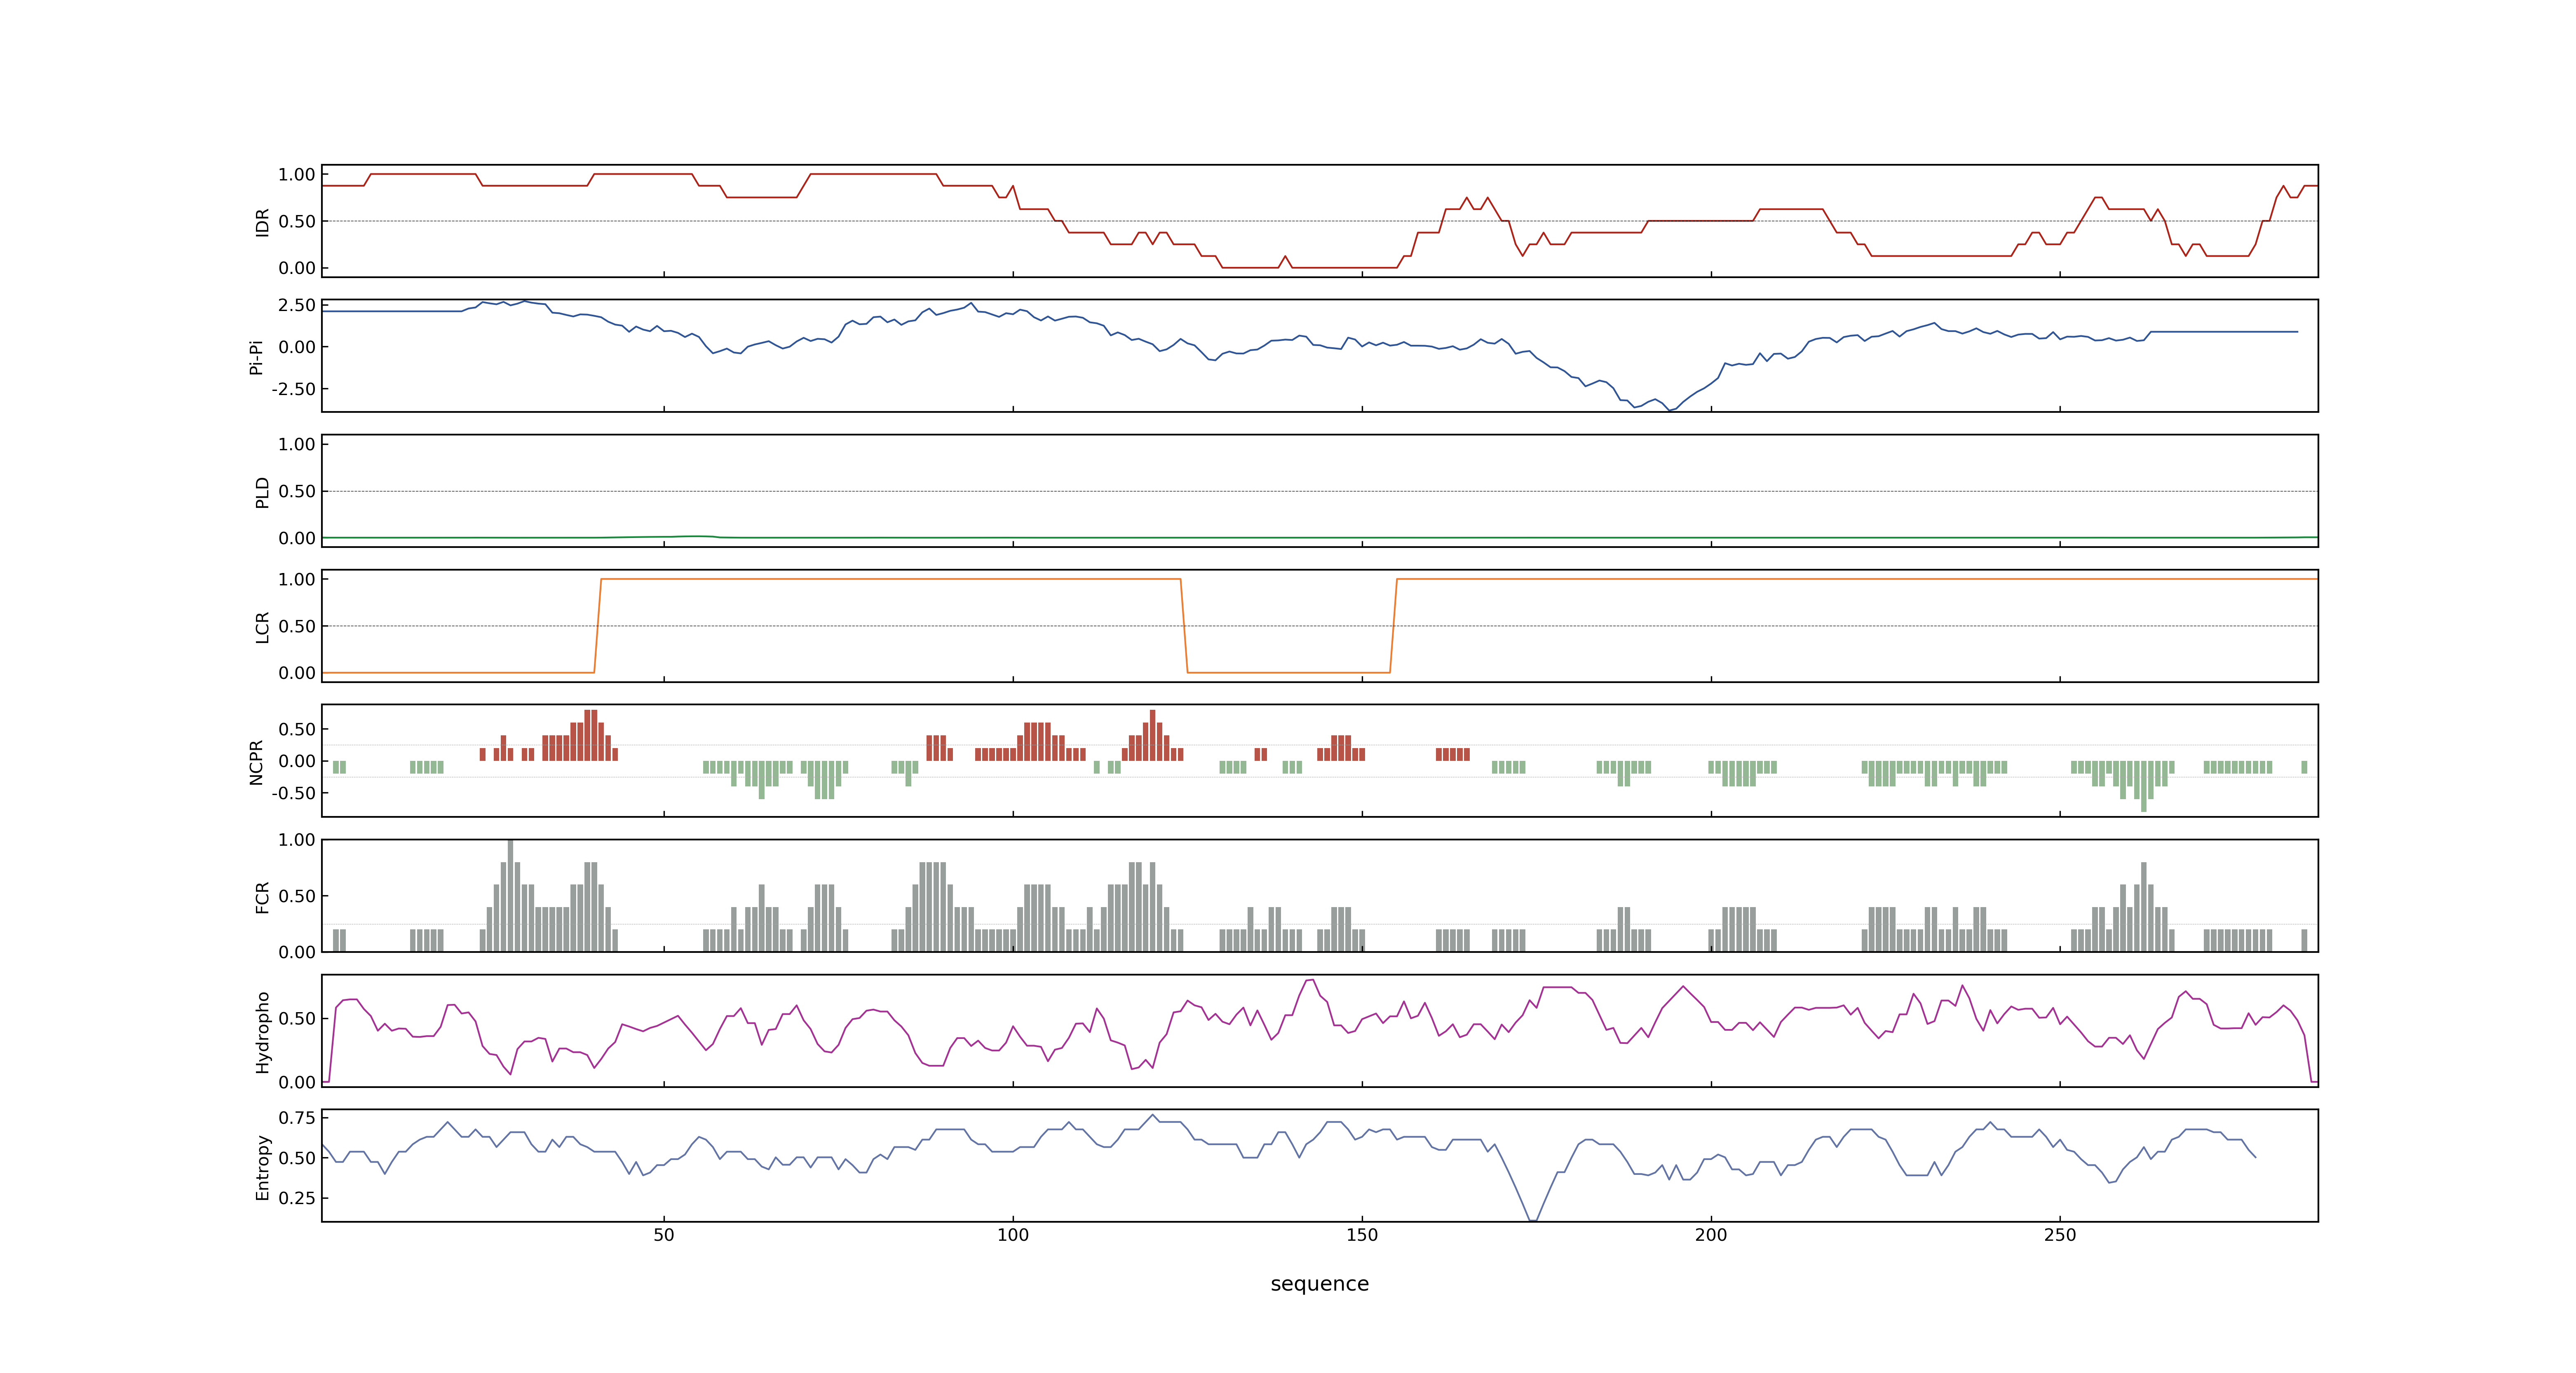Click the 0.50 tick on IDR axis

point(297,222)
